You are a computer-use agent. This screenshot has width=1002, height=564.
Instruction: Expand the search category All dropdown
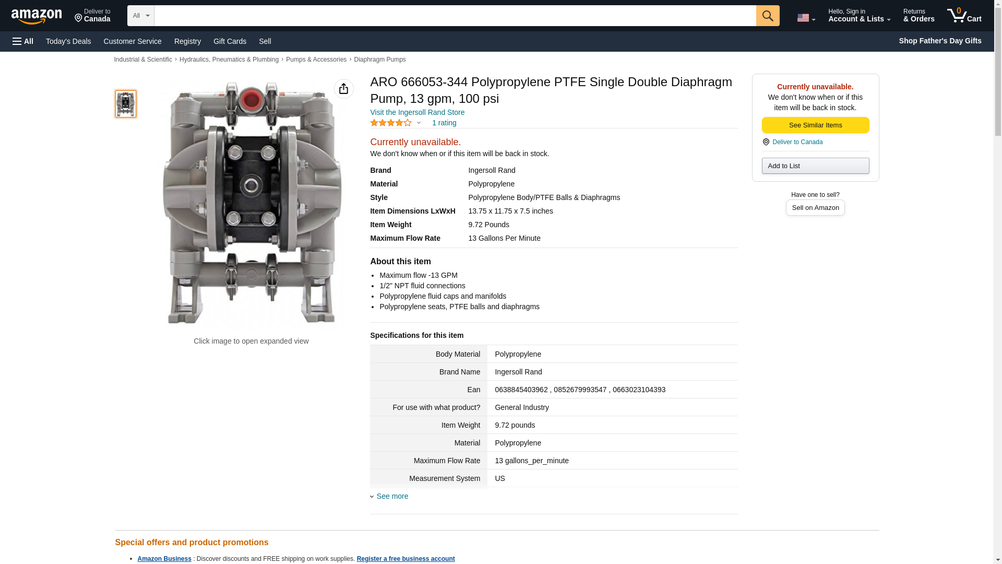(x=140, y=16)
